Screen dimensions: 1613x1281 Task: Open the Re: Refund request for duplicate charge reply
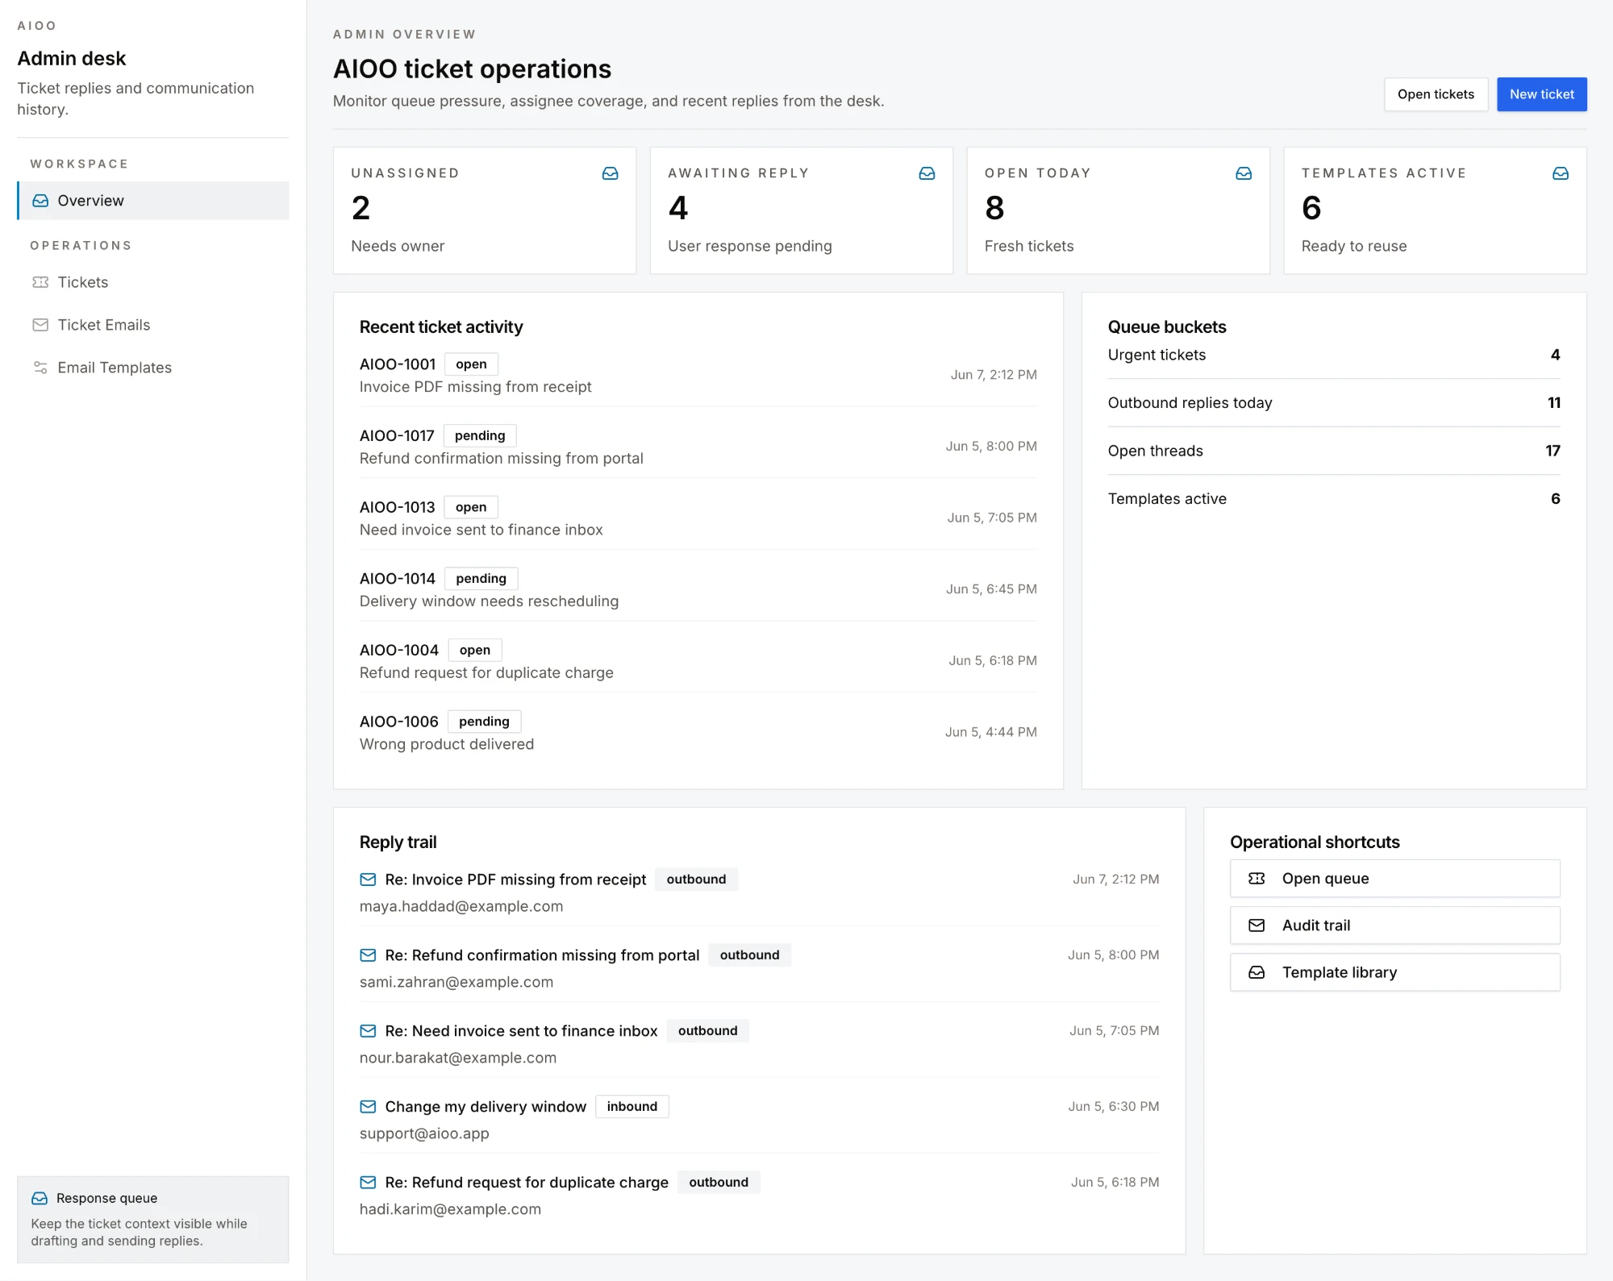(527, 1183)
